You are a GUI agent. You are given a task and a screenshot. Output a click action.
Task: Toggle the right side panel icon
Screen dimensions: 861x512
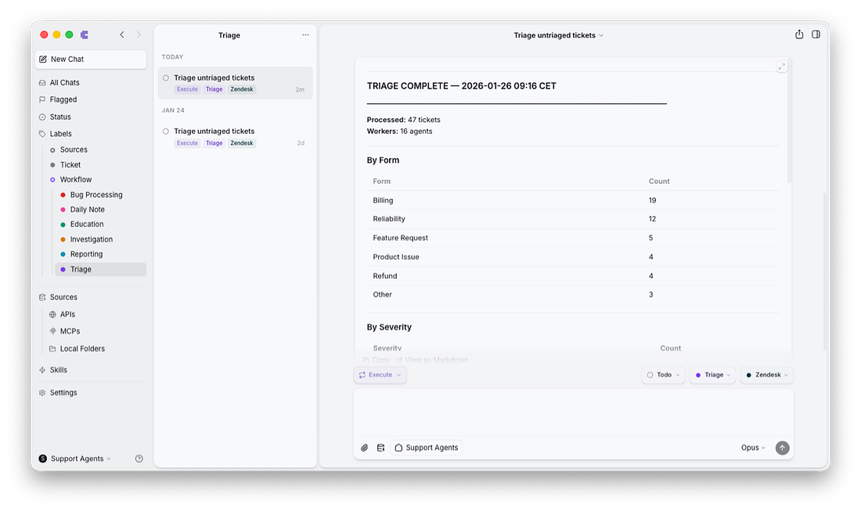(x=816, y=34)
